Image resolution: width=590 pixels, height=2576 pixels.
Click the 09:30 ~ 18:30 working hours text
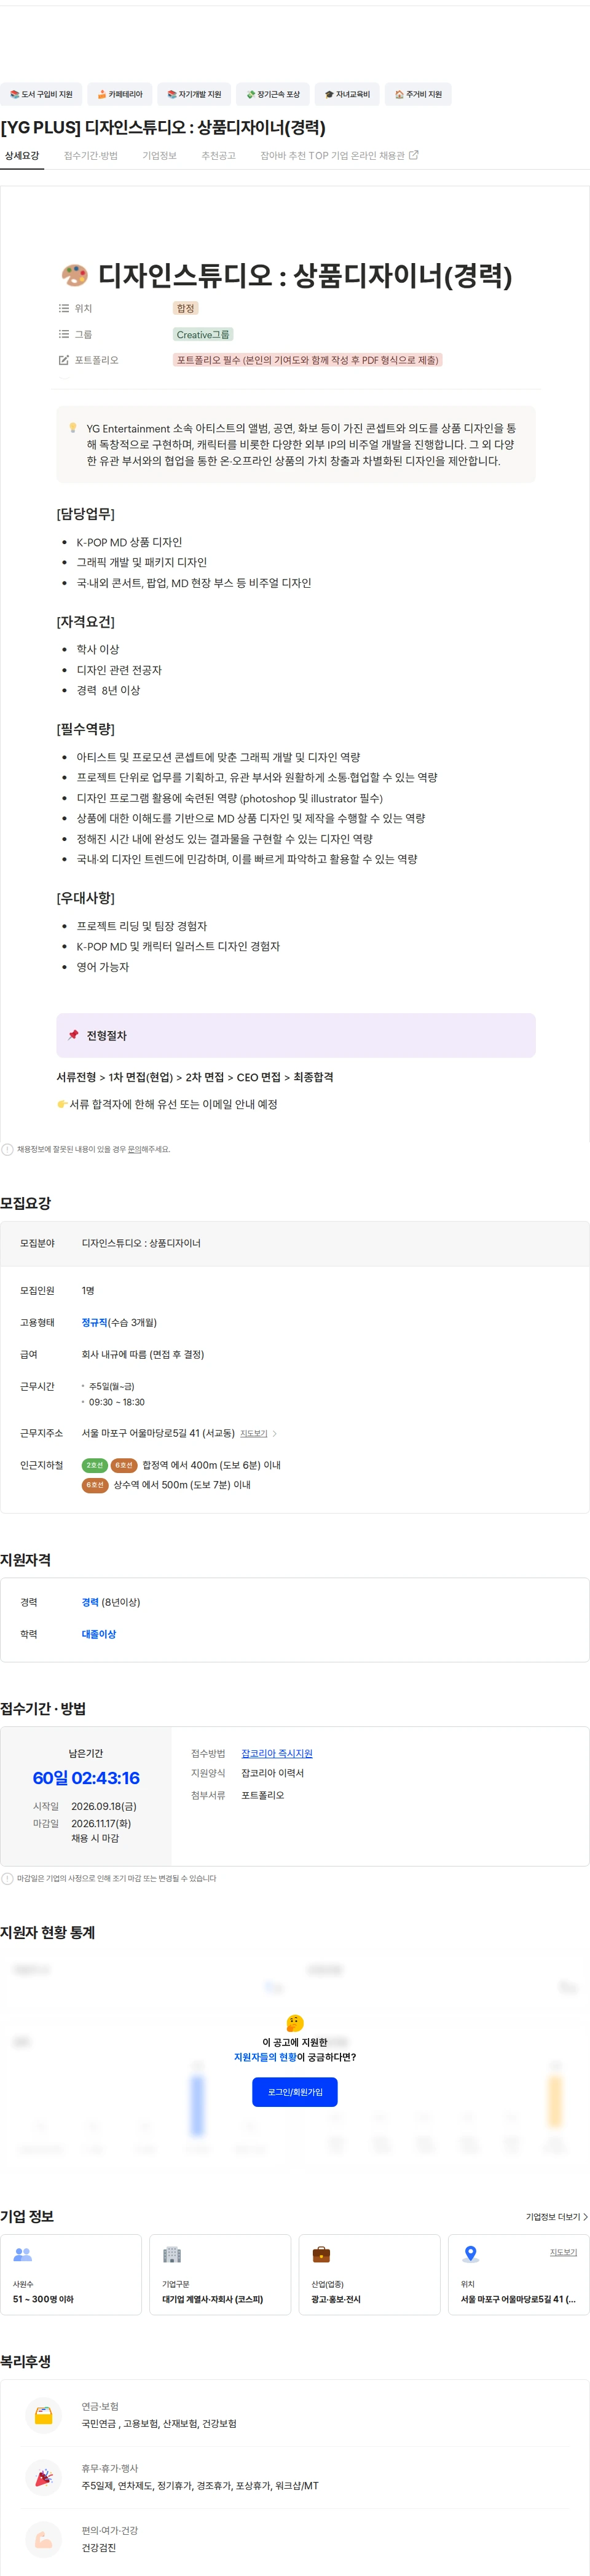coord(117,1402)
